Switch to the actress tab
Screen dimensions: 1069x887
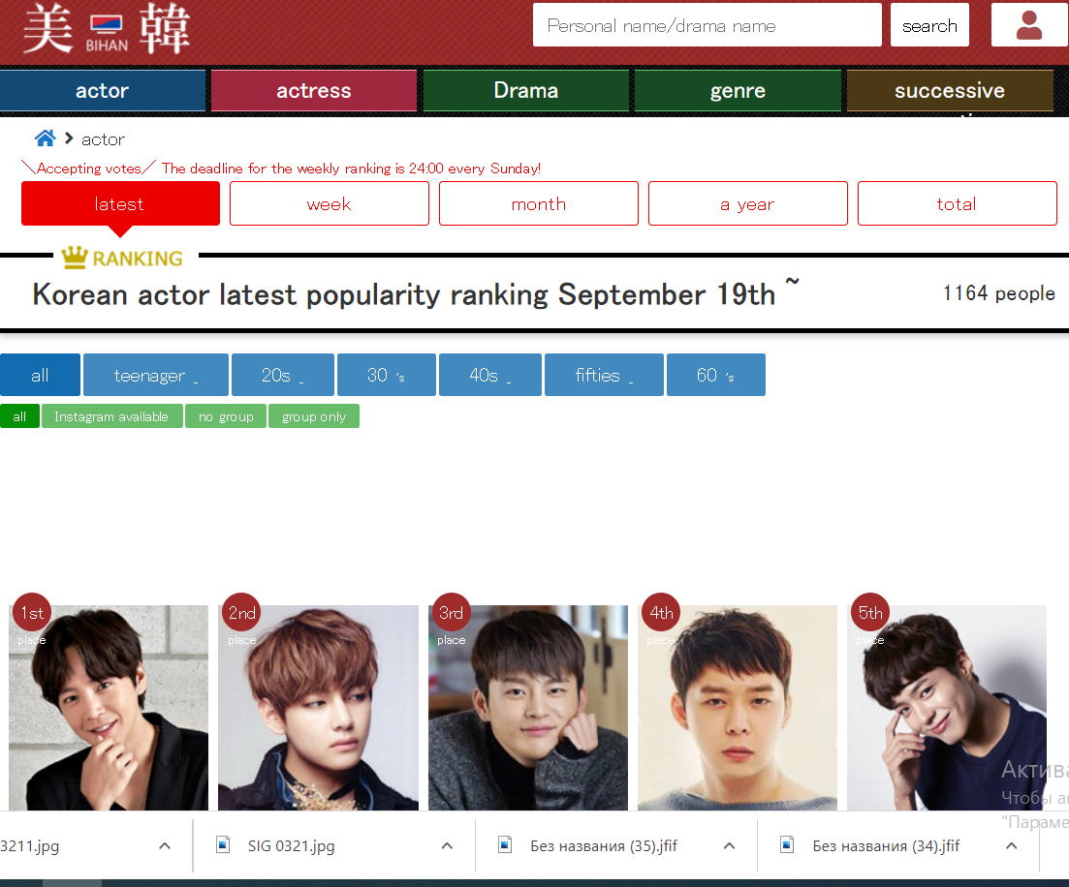(314, 91)
